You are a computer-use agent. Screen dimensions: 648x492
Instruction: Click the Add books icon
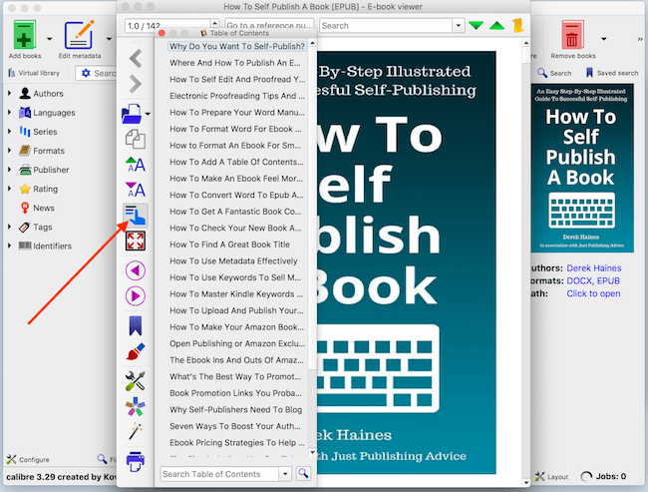(x=25, y=36)
